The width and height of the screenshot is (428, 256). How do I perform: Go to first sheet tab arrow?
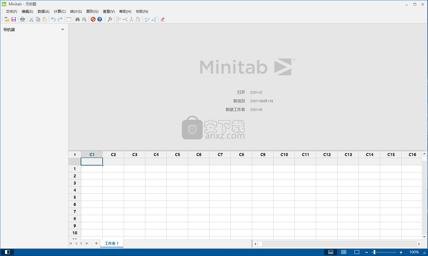coord(71,243)
